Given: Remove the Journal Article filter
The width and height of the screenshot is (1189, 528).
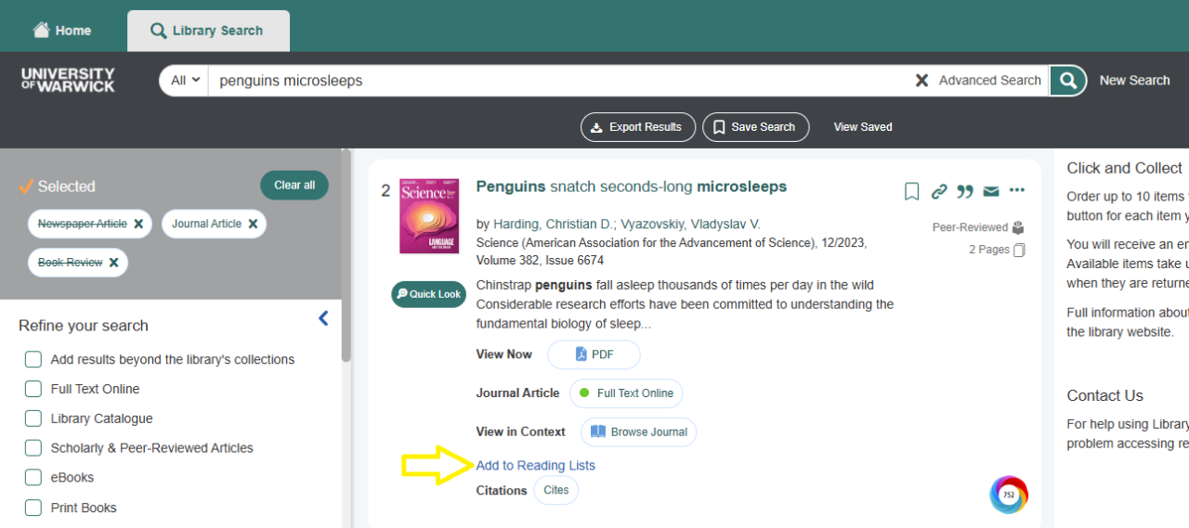Looking at the screenshot, I should point(253,224).
